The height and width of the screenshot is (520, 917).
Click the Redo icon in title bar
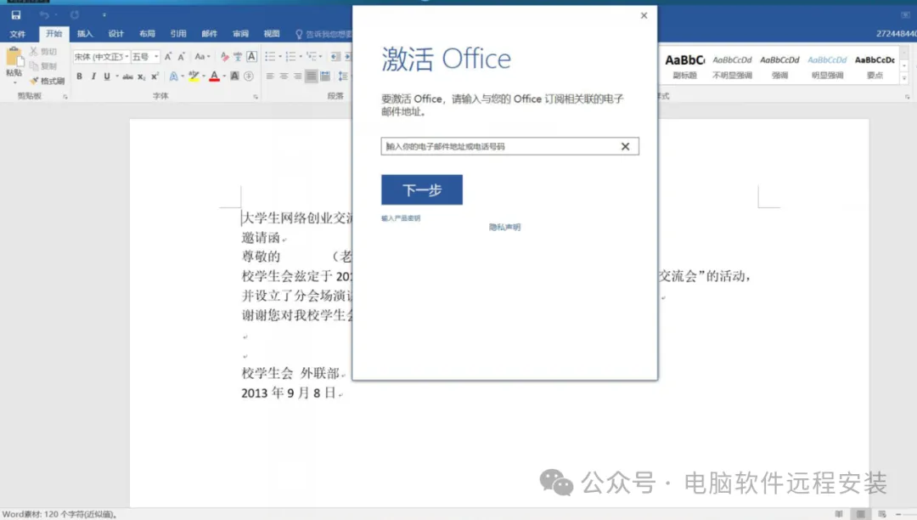coord(74,15)
